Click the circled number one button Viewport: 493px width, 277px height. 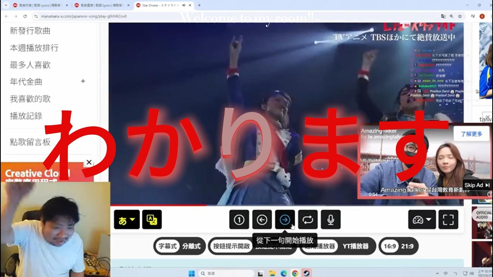239,220
